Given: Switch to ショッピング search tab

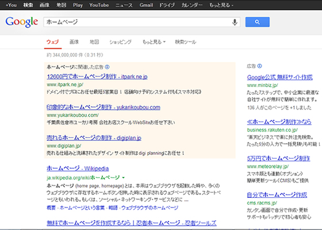Looking at the screenshot, I should (120, 42).
